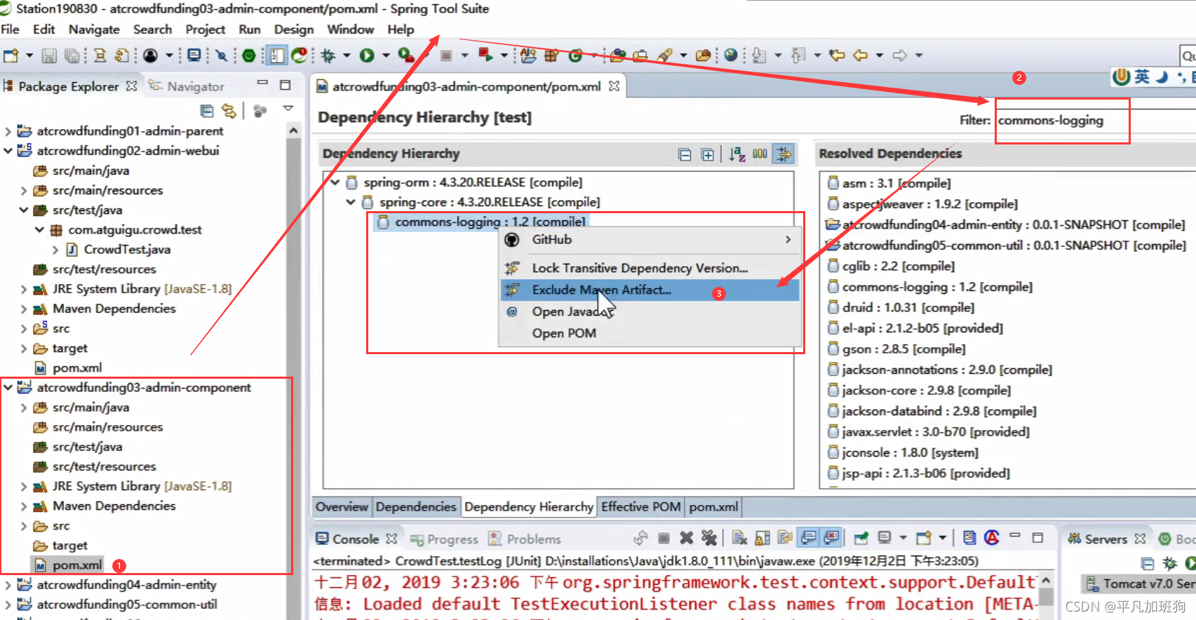Collapse atcrowdfunding03-admin-component project
Viewport: 1196px width, 620px height.
(8, 387)
